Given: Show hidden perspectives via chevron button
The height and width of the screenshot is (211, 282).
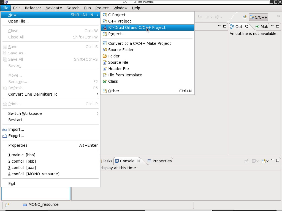Looking at the screenshot, I should pyautogui.click(x=279, y=16).
